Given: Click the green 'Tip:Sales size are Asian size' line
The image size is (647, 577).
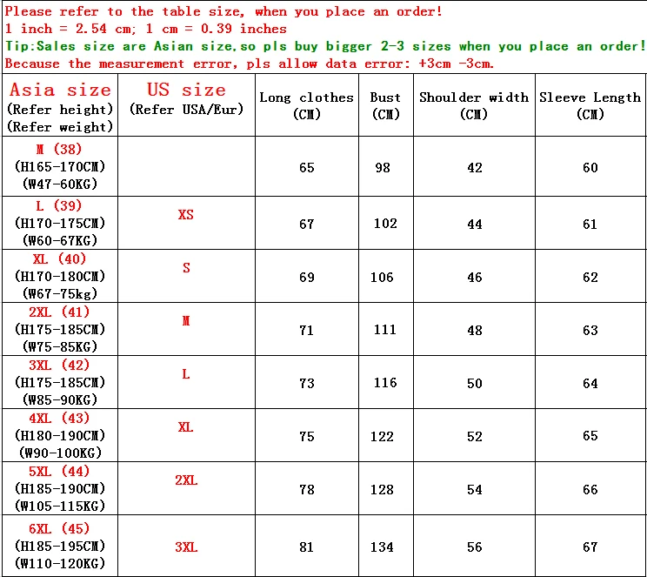Looking at the screenshot, I should tap(325, 46).
